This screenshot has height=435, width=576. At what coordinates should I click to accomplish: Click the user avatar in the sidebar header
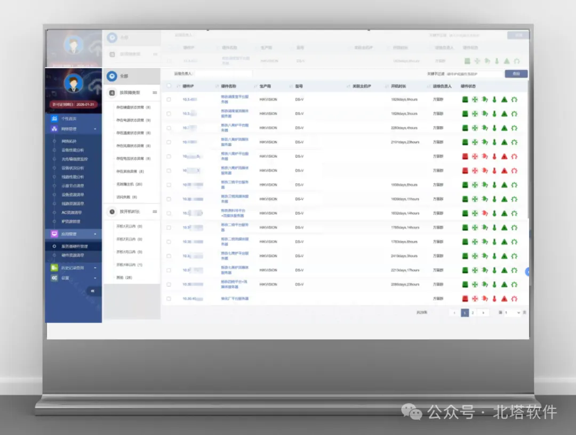(74, 83)
